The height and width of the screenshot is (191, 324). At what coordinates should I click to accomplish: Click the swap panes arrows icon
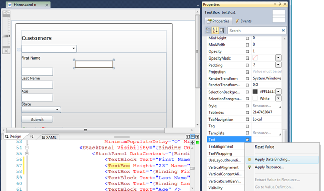pos(32,137)
